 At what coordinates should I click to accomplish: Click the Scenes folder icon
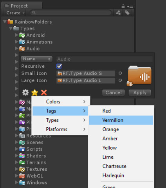(22, 143)
